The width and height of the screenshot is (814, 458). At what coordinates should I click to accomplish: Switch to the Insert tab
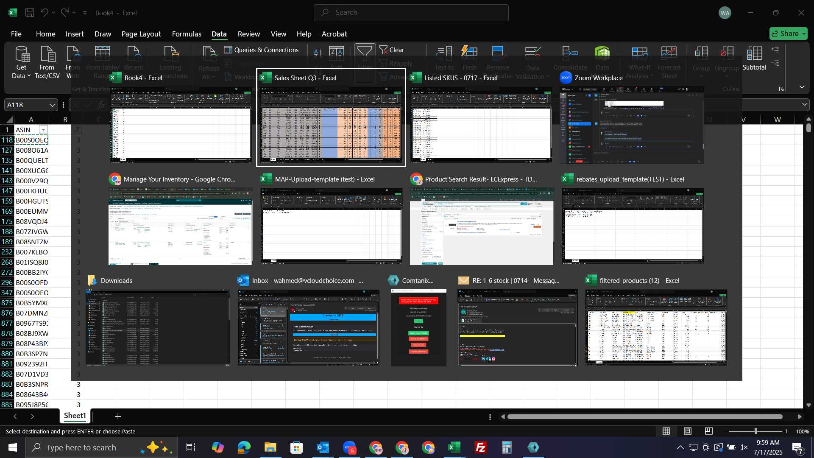point(75,34)
